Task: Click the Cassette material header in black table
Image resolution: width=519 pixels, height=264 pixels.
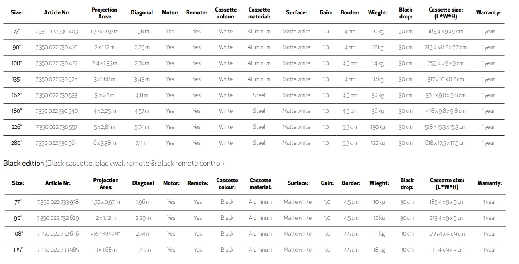Action: pyautogui.click(x=260, y=183)
